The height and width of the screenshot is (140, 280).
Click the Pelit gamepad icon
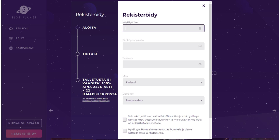pos(11,38)
